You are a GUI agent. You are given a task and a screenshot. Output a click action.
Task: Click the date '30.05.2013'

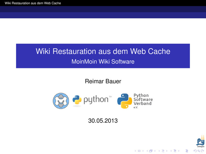click(103, 121)
